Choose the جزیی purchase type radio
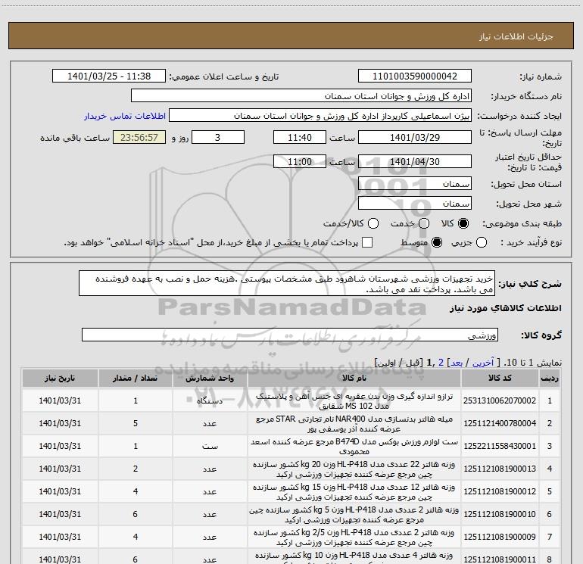The image size is (583, 564). pyautogui.click(x=482, y=243)
